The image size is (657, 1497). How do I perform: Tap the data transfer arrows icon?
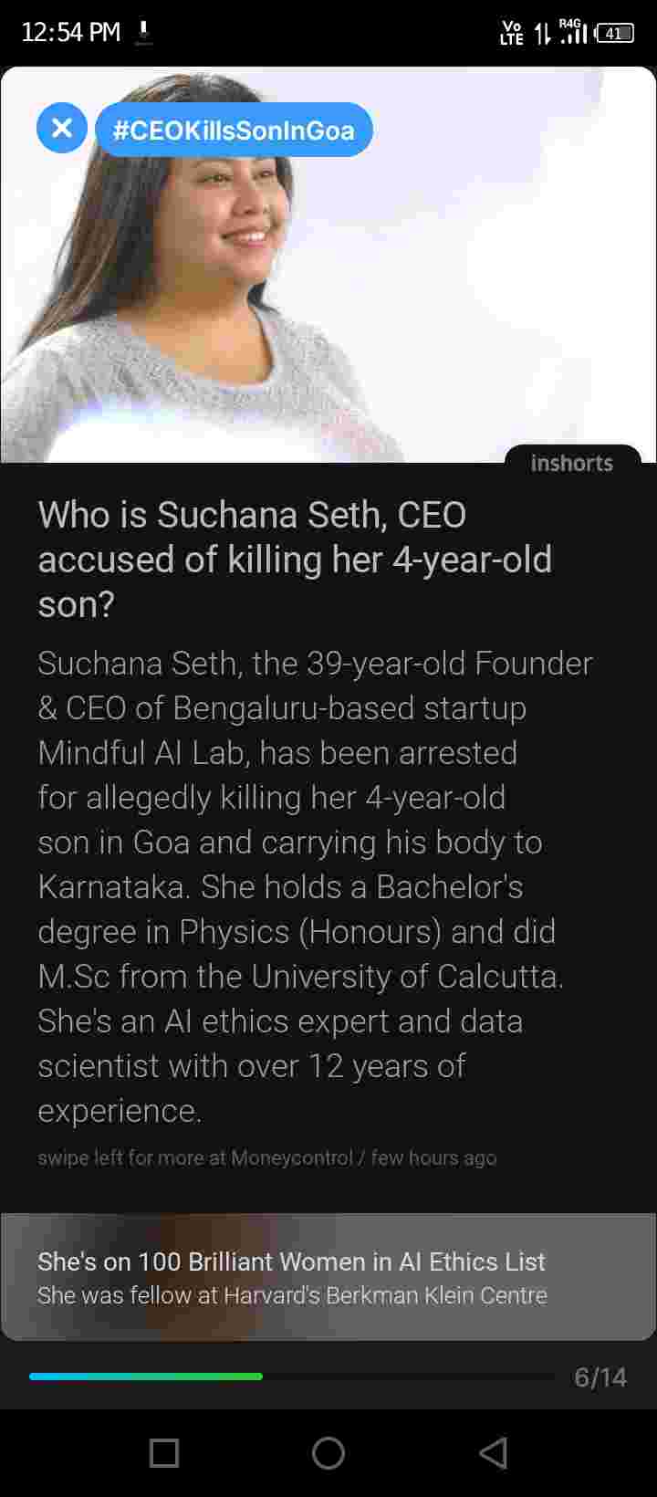click(542, 34)
